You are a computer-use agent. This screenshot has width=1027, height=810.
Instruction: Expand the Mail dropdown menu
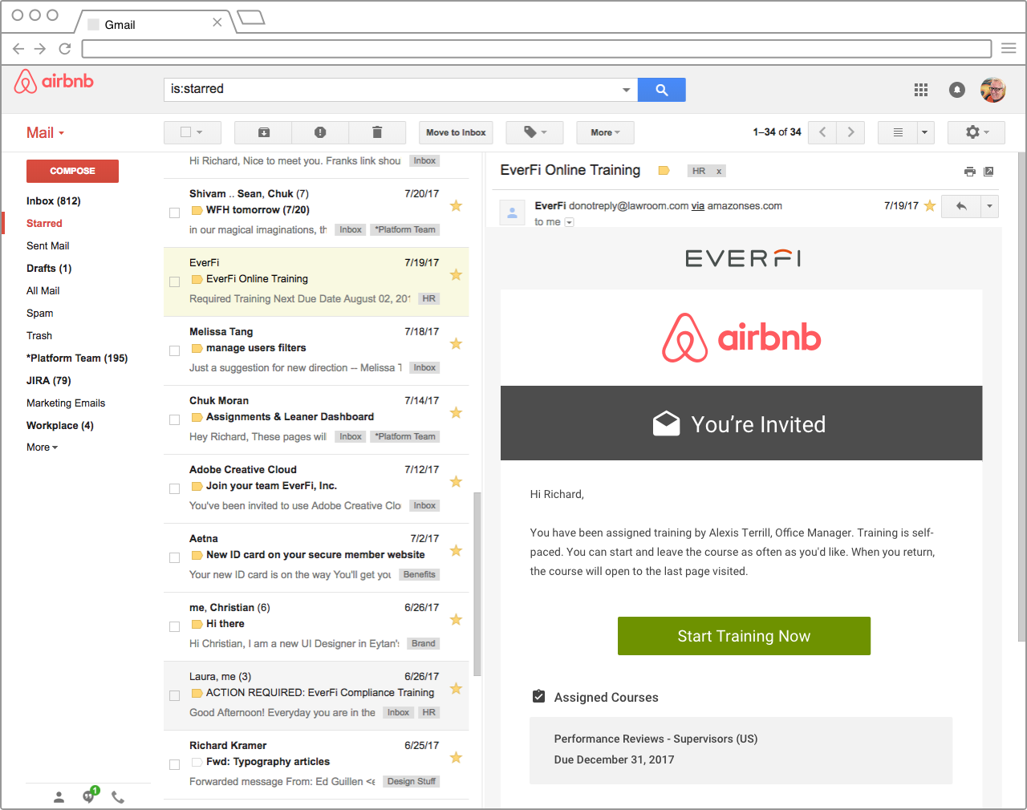(45, 133)
